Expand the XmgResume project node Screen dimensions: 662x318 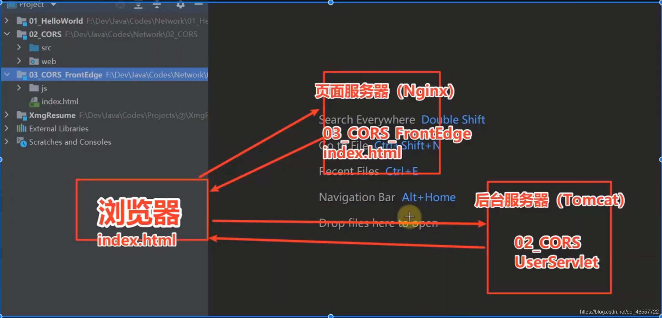(x=6, y=115)
